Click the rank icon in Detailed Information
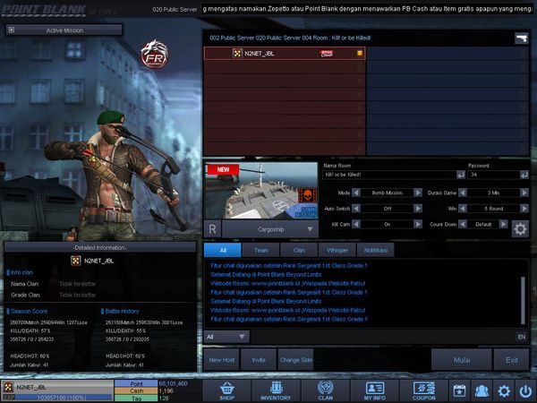Screen dimensions: 537x403 (x=75, y=261)
